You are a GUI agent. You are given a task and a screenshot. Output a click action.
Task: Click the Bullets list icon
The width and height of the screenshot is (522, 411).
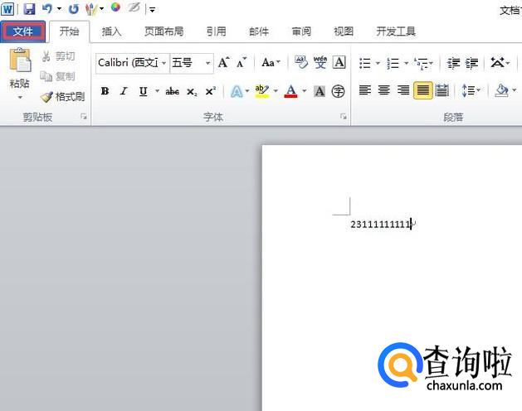click(x=365, y=63)
